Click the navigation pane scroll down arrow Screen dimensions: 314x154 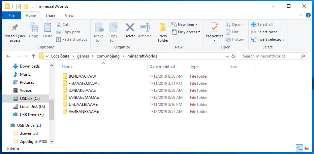[x=52, y=142]
